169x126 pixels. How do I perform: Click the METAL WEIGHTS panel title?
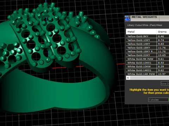[144, 17]
